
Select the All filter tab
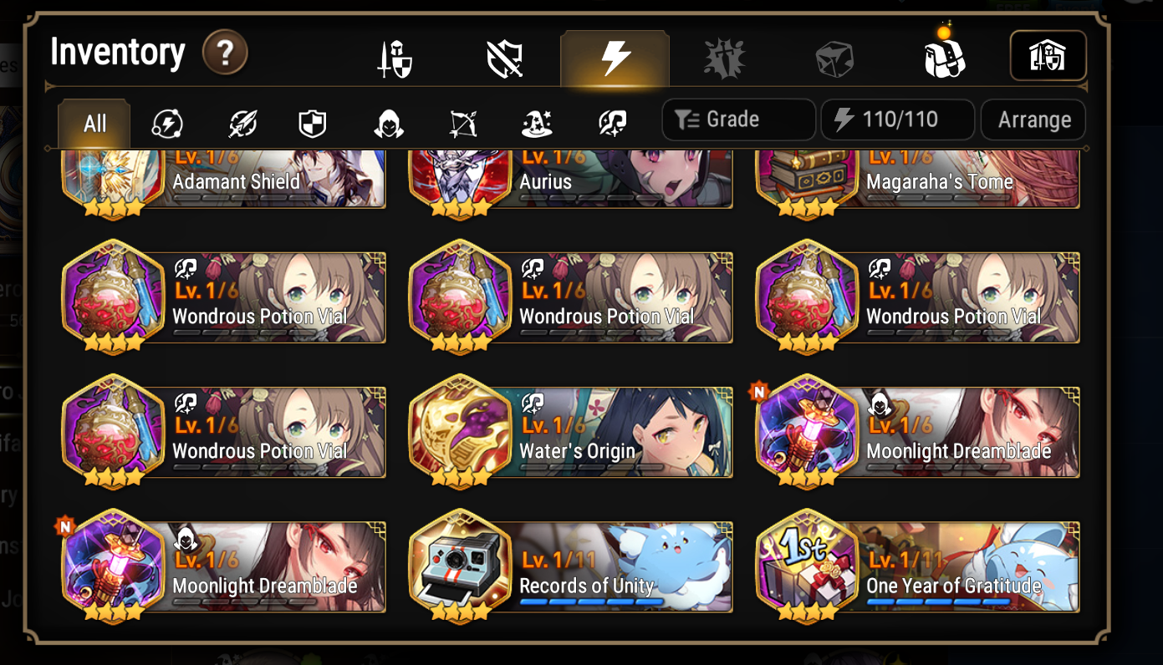(94, 124)
